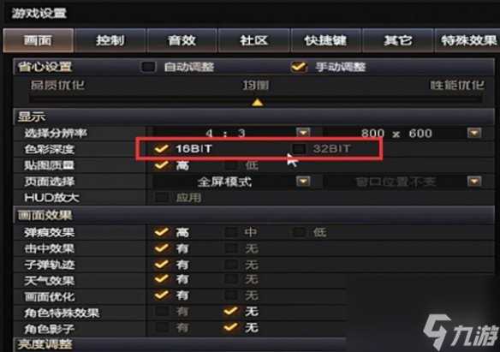Toggle the 手动调整 manual adjust checkbox
500x352 pixels.
(299, 67)
